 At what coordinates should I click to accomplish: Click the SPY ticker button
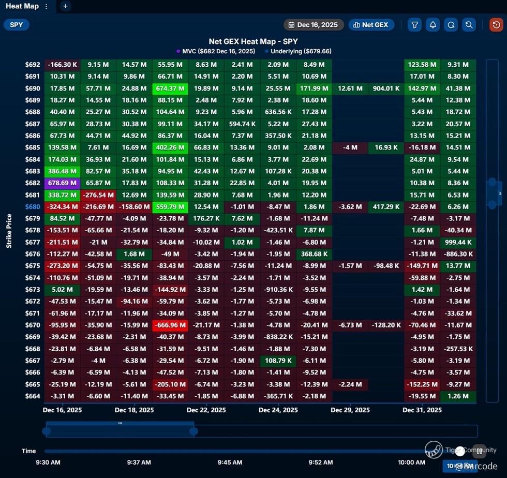click(x=17, y=25)
